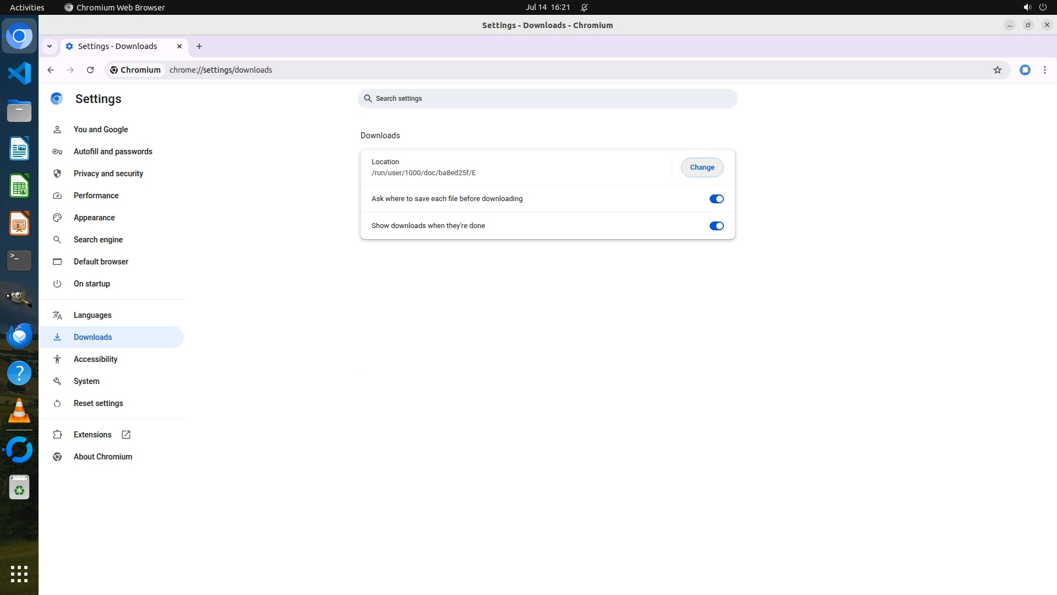Select the Languages settings section
Image resolution: width=1057 pixels, height=595 pixels.
pos(92,315)
